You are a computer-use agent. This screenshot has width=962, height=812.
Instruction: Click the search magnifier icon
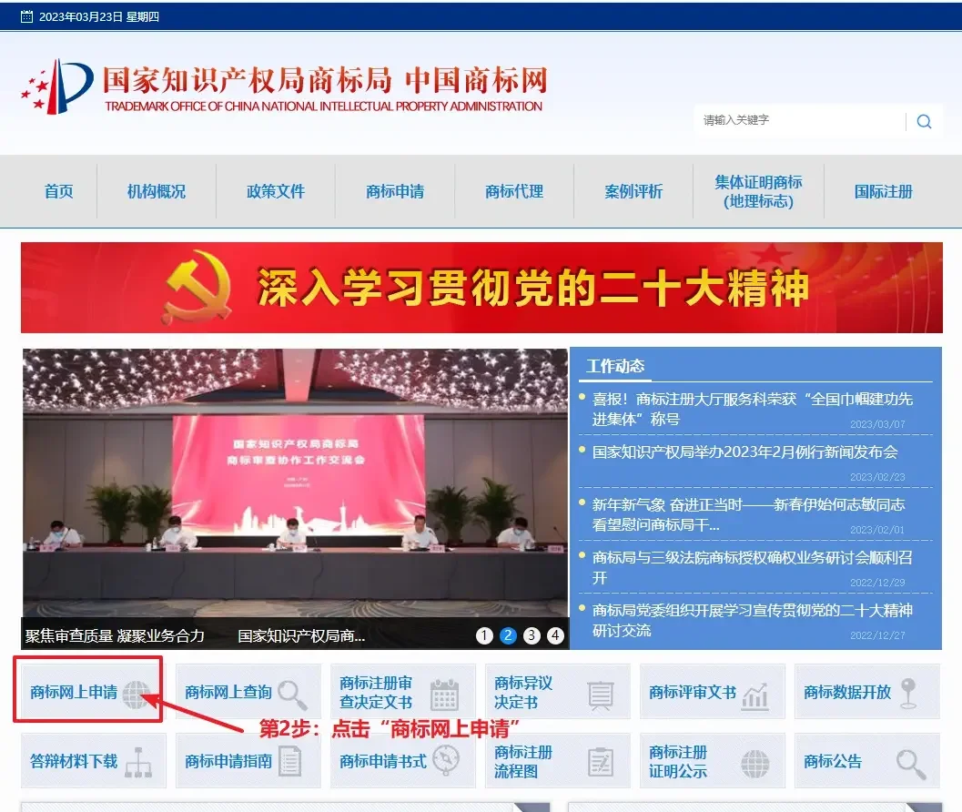pyautogui.click(x=924, y=121)
